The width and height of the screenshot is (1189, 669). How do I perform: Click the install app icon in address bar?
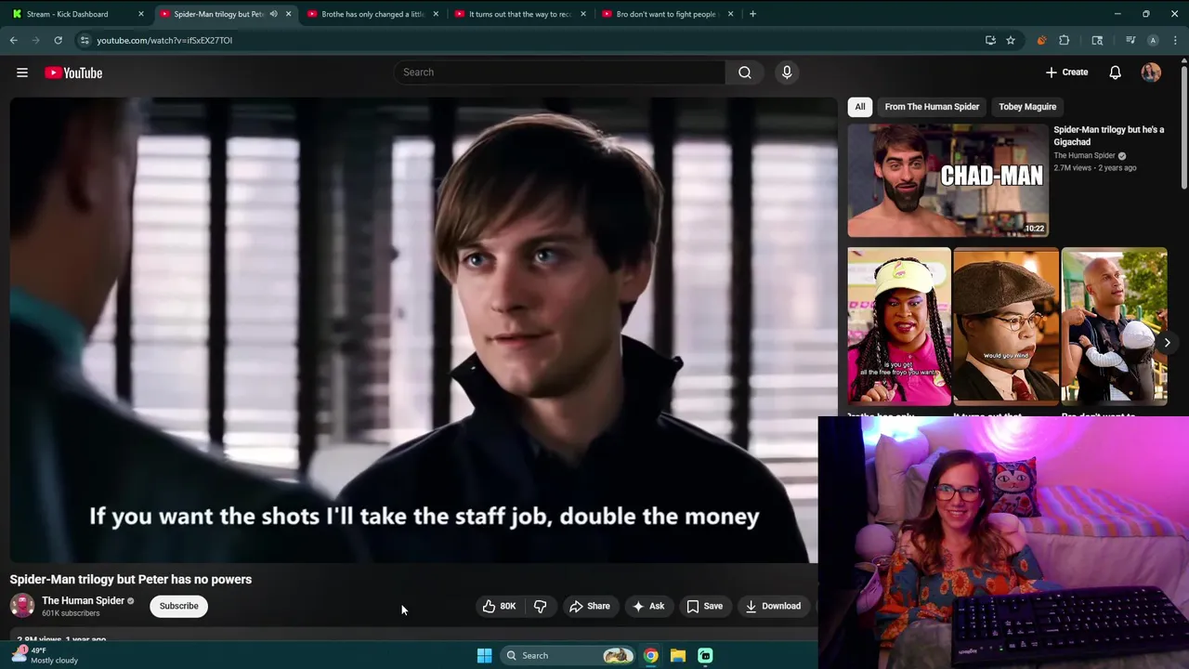click(x=990, y=40)
